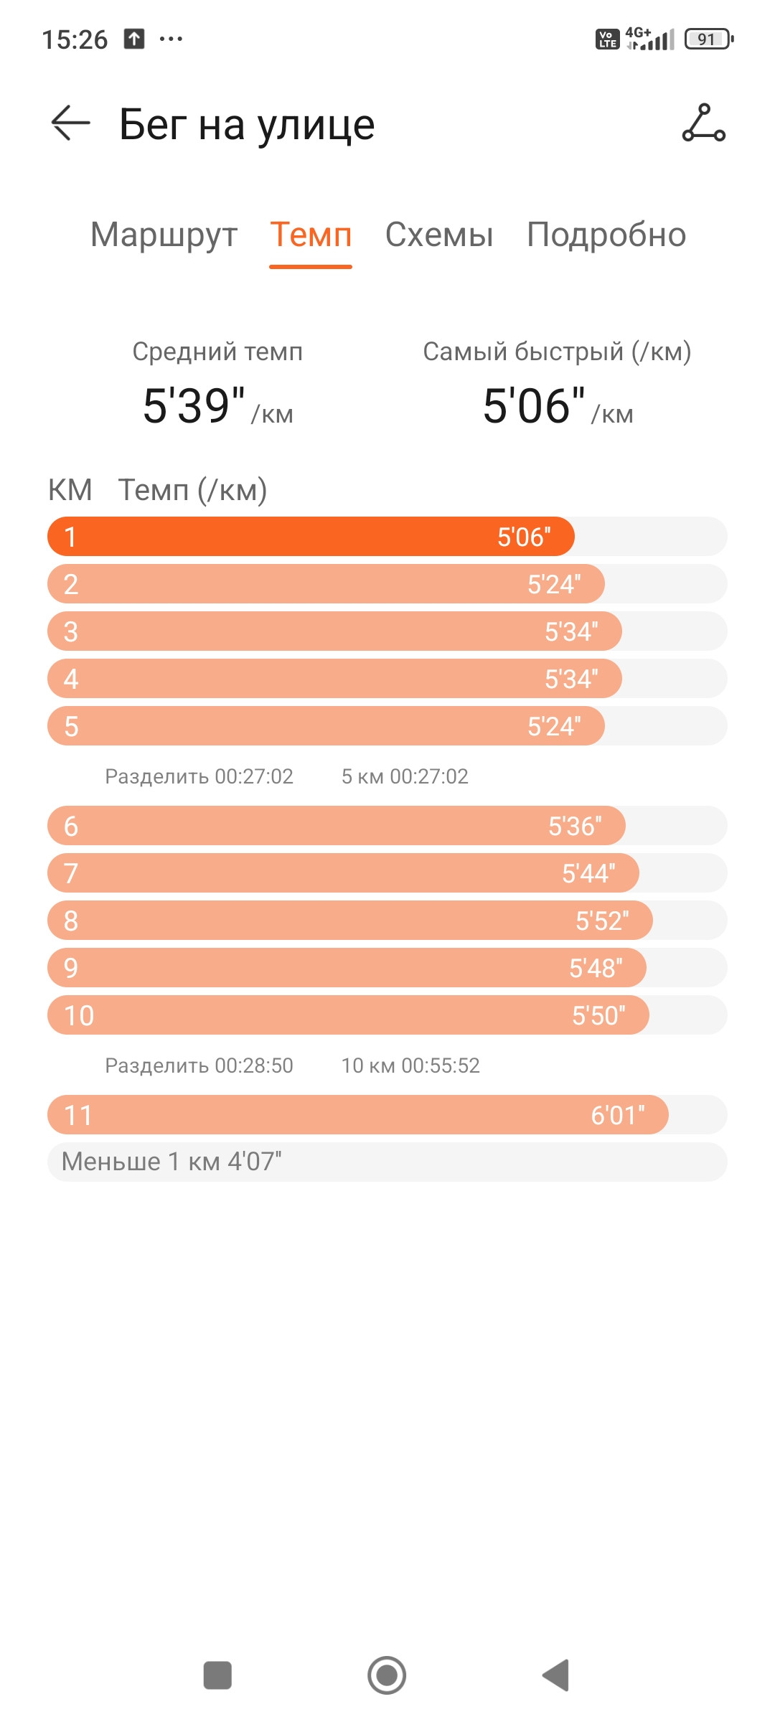Screen dimensions: 775x1722
Task: Tap the battery indicator in status bar
Action: (709, 39)
